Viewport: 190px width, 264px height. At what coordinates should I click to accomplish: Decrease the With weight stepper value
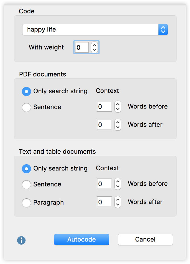94,50
